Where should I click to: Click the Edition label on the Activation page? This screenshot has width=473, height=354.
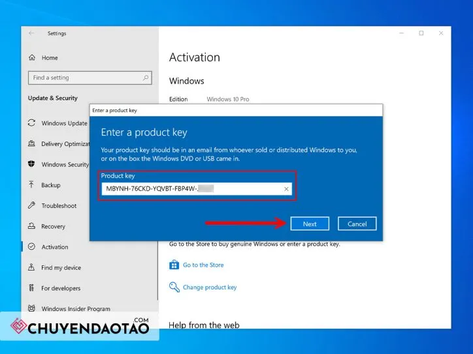coord(178,99)
